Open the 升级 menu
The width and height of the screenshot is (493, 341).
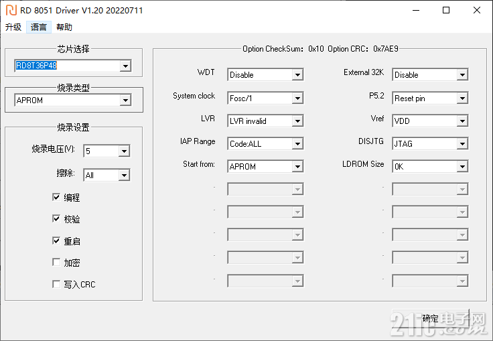(x=13, y=27)
